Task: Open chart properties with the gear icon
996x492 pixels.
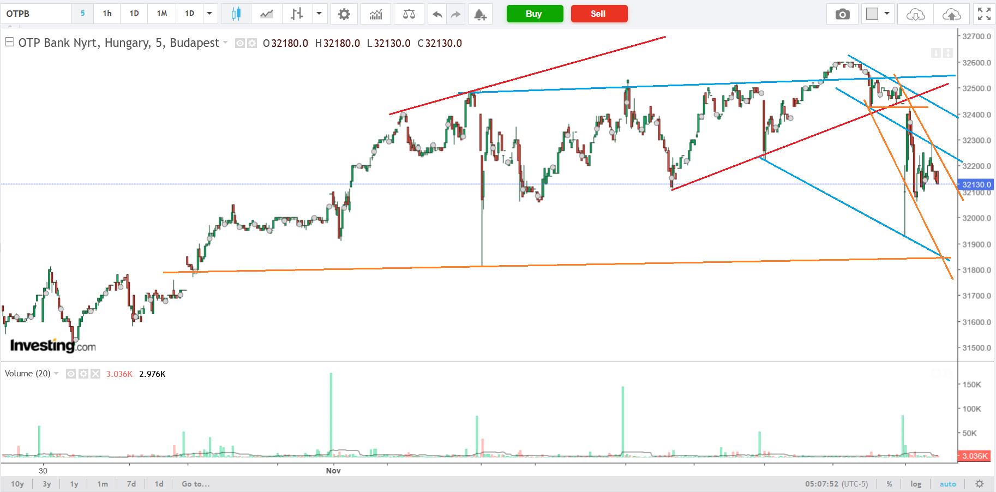Action: [344, 14]
